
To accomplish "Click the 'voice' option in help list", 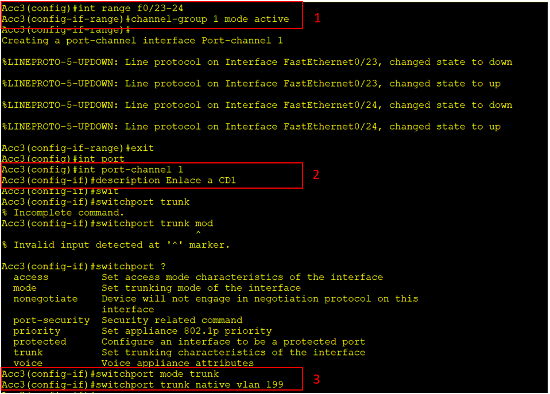I will [28, 363].
